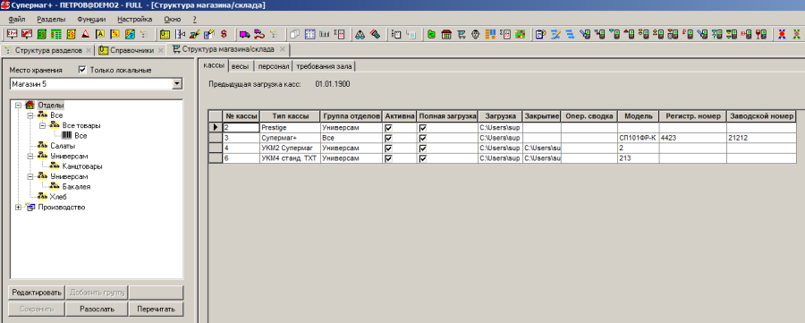Toggle Полная загрузка for УКМ4 станд. TXT row
Viewport: 805px width, 323px height.
(x=423, y=158)
